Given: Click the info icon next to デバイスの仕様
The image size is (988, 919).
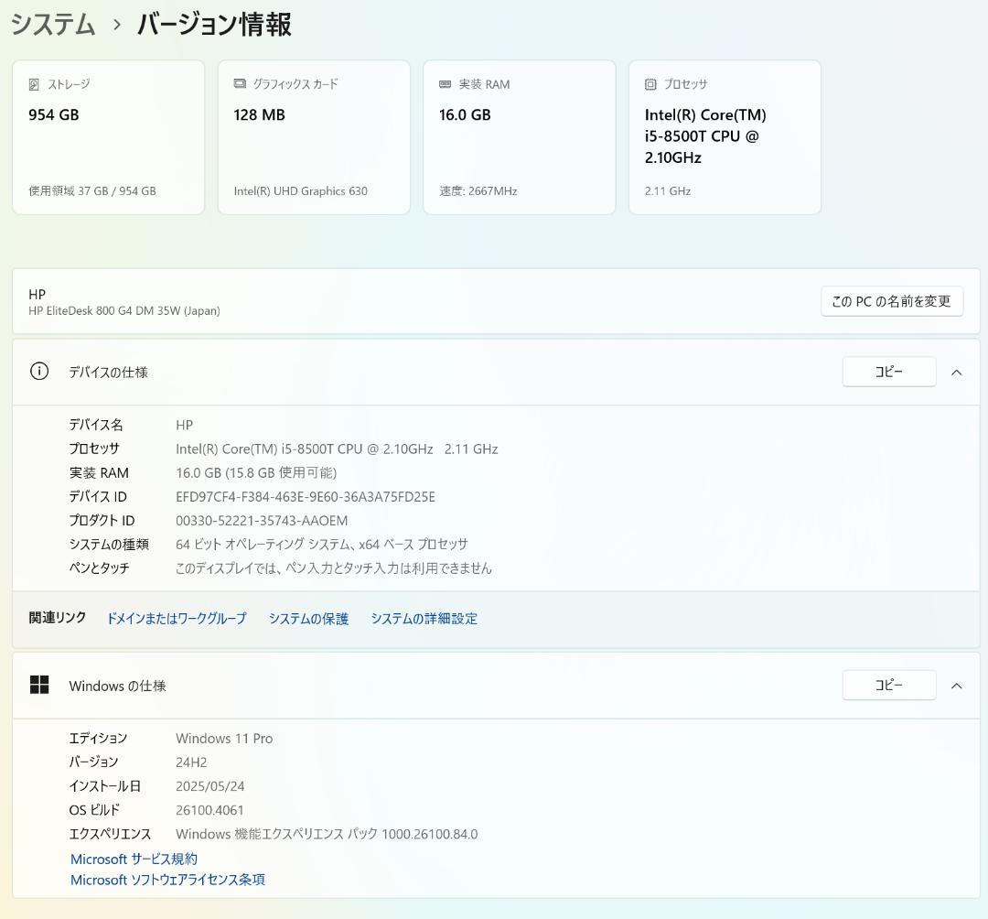Looking at the screenshot, I should [x=38, y=372].
